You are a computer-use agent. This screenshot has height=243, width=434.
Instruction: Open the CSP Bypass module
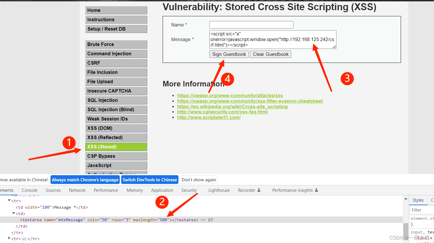116,156
